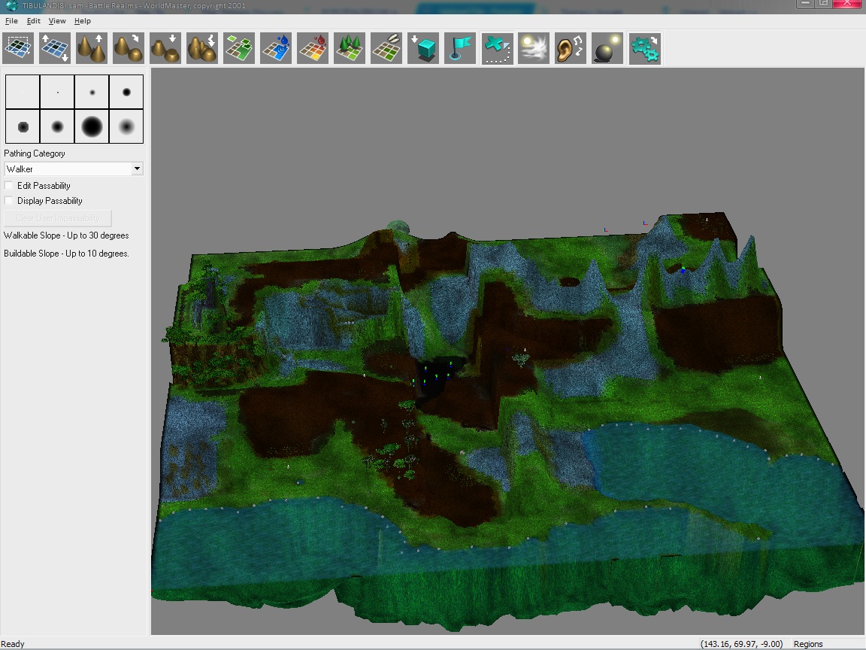
Task: Open the Help menu
Action: (83, 21)
